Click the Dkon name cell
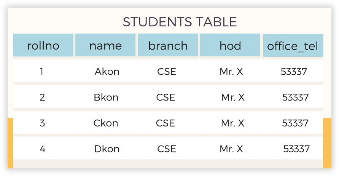The image size is (339, 176). click(x=107, y=149)
